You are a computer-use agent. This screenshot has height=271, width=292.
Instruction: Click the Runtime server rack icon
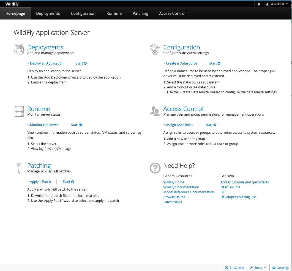[x=19, y=111]
